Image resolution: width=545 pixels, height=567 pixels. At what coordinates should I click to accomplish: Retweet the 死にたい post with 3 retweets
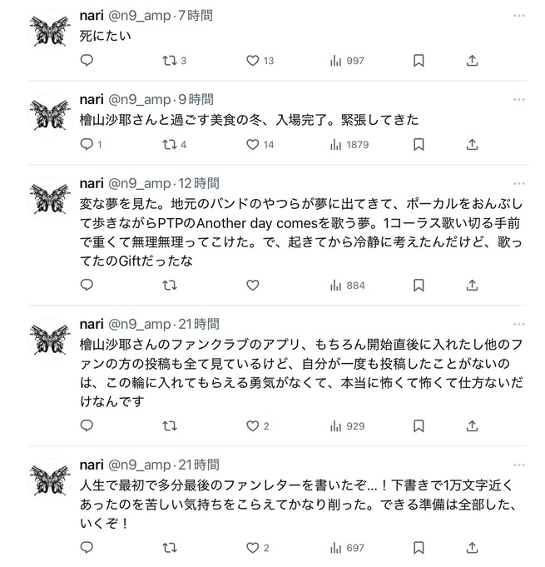174,61
